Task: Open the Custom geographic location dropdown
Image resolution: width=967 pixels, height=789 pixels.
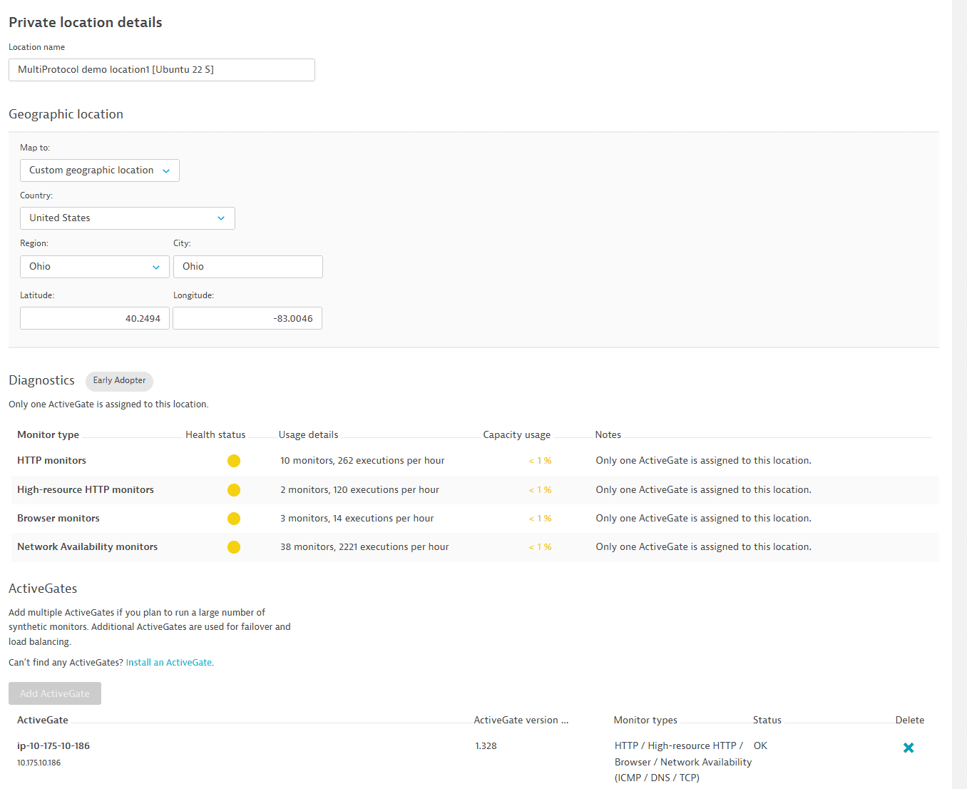Action: point(99,170)
